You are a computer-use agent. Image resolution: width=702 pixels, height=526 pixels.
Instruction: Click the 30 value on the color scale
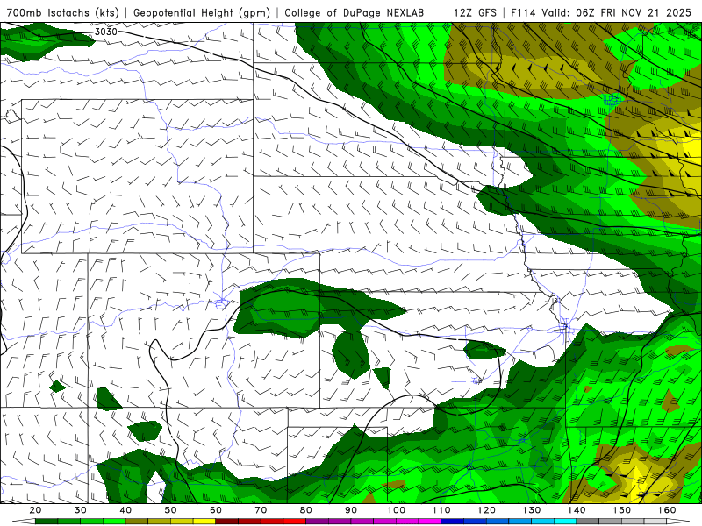pyautogui.click(x=81, y=510)
